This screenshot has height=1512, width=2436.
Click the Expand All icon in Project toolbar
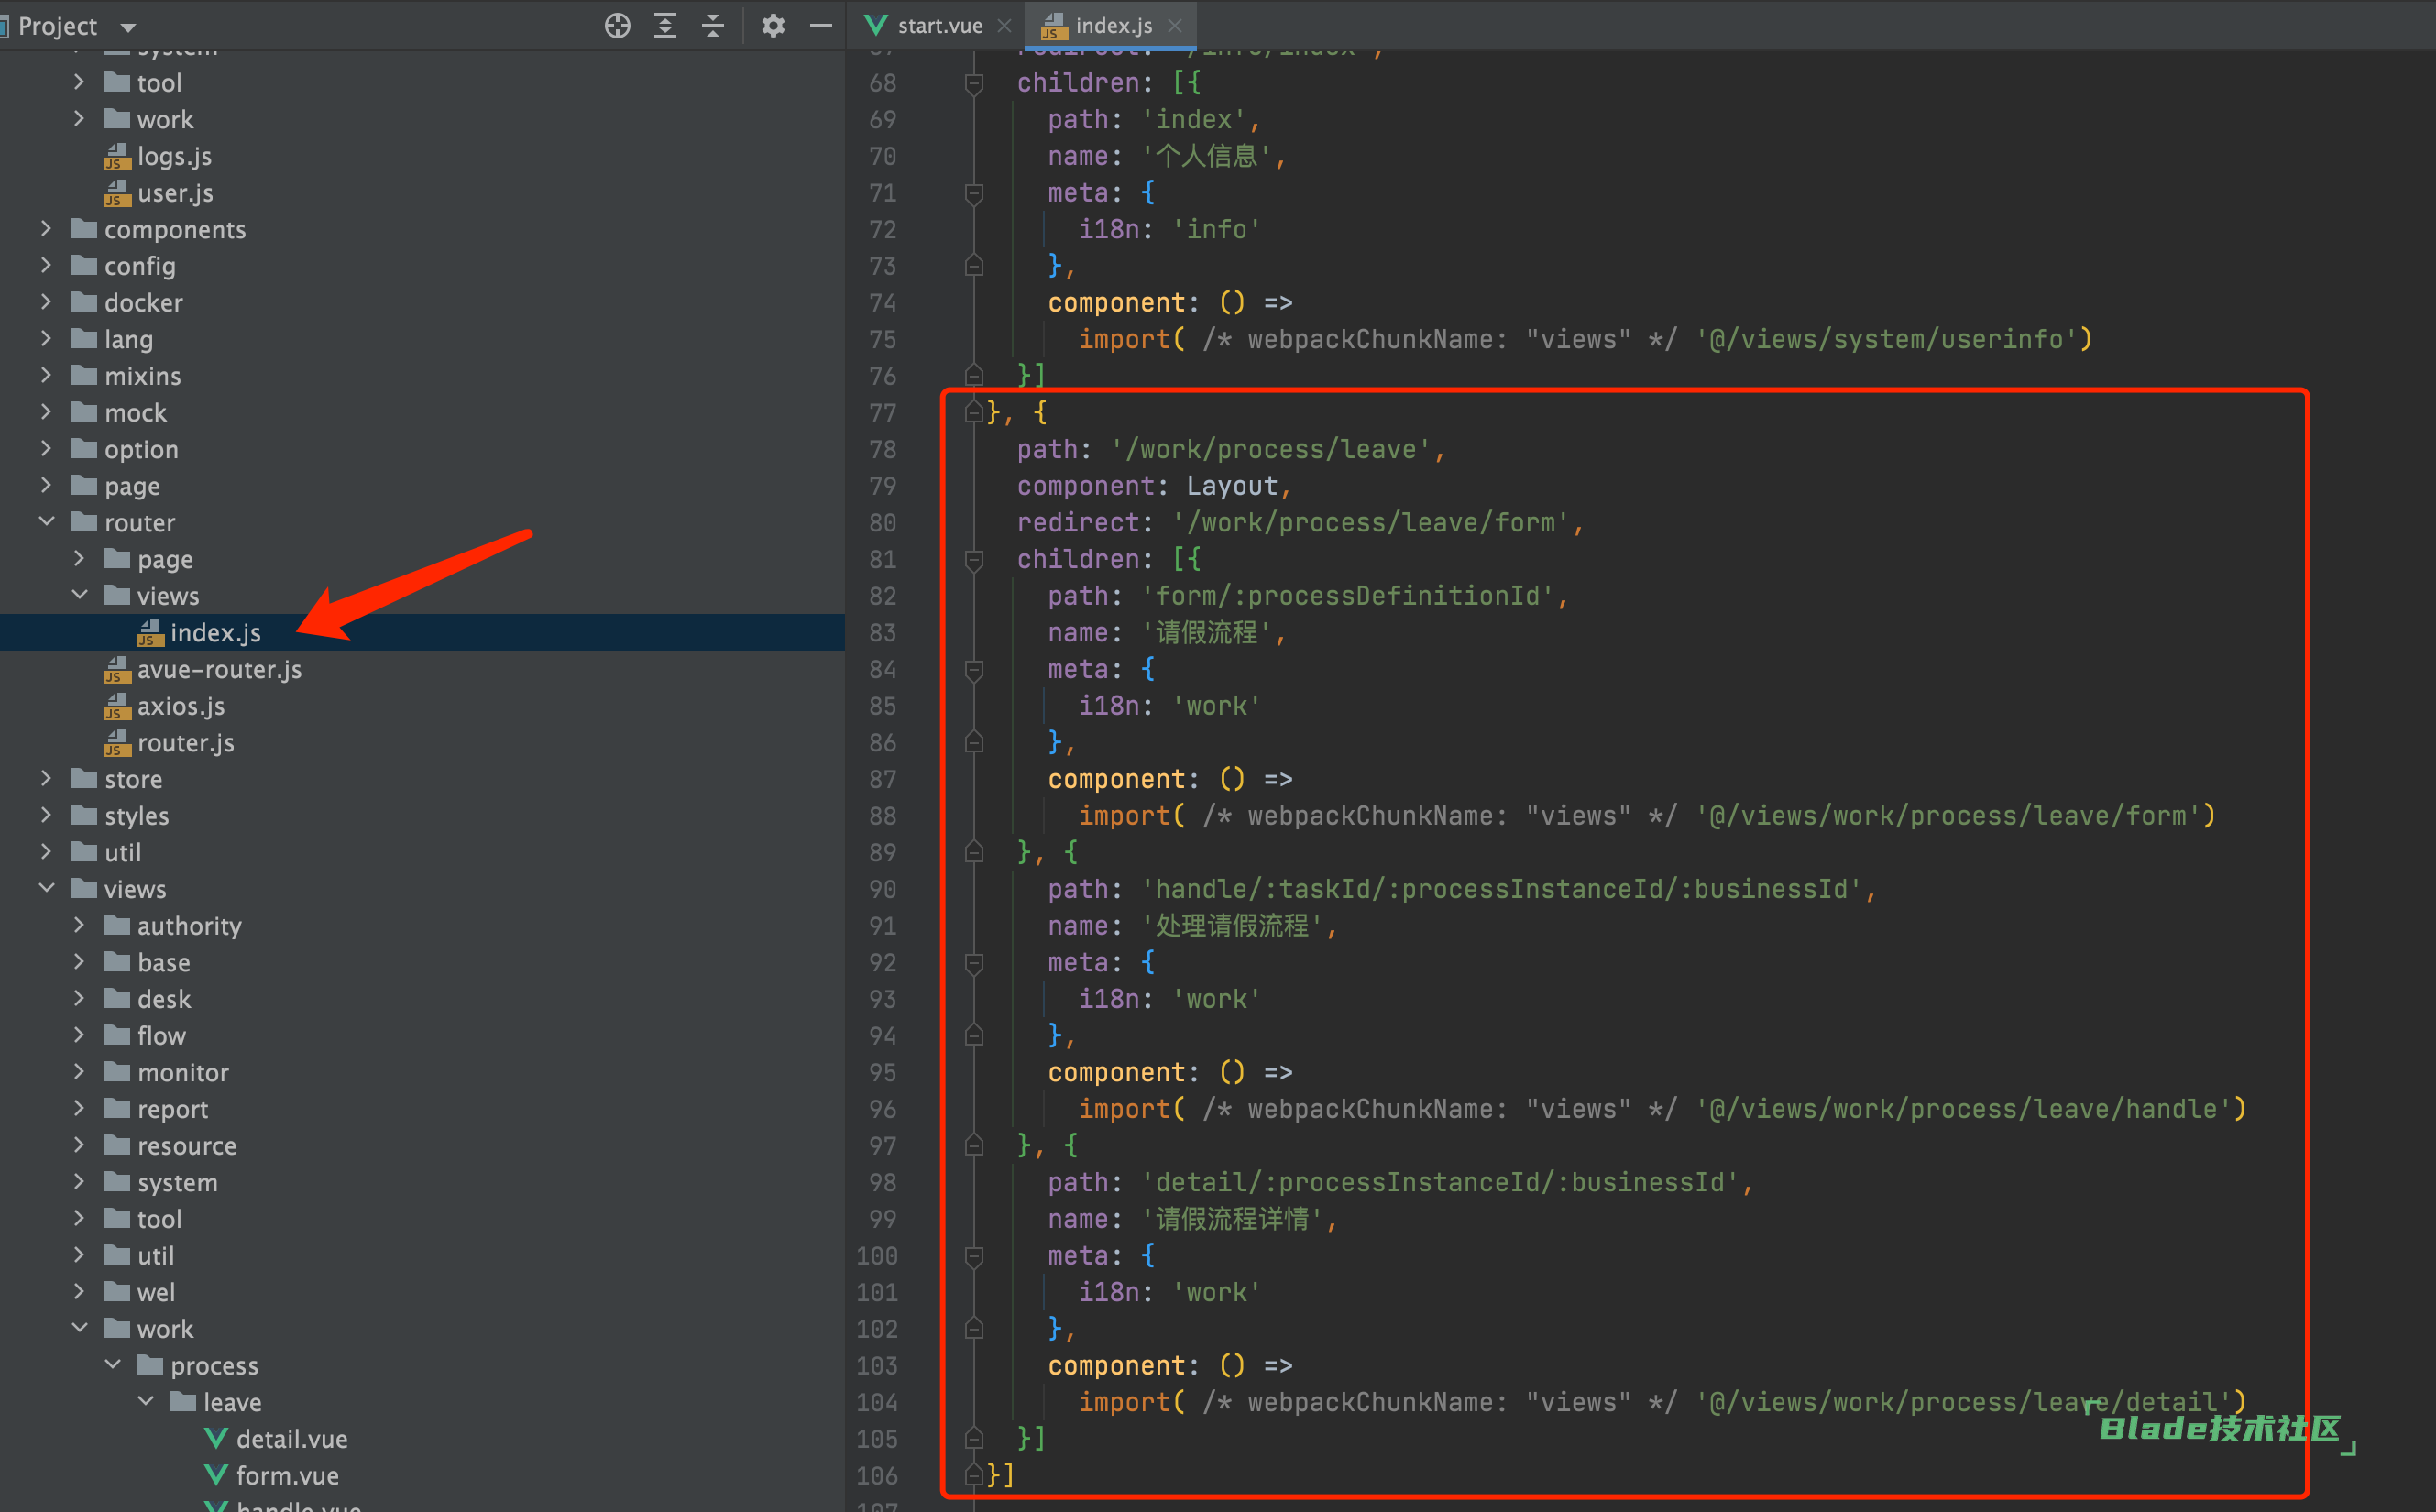(665, 26)
